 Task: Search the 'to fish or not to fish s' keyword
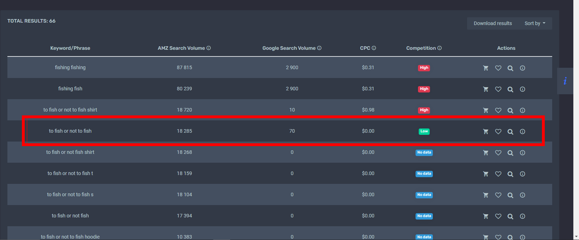510,195
